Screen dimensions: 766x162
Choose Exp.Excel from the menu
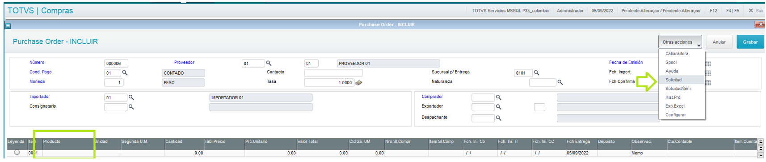[682, 106]
